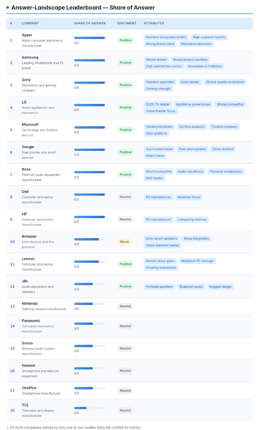The image size is (267, 430).
Task: Click the Premium specialist tag
Action: point(160,82)
